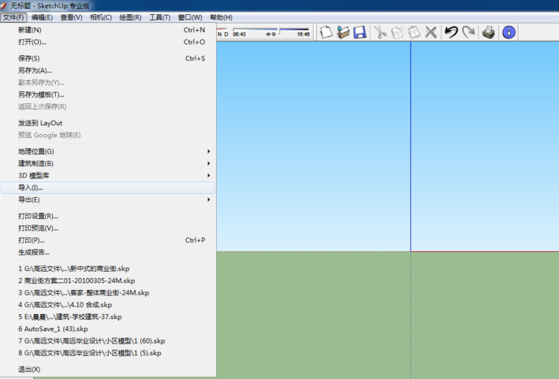Open recent file AutoSave_1 (43).skp
The width and height of the screenshot is (559, 379).
pos(108,329)
